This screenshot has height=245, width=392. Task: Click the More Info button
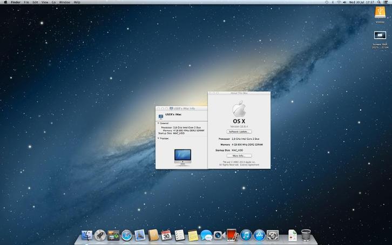(239, 155)
